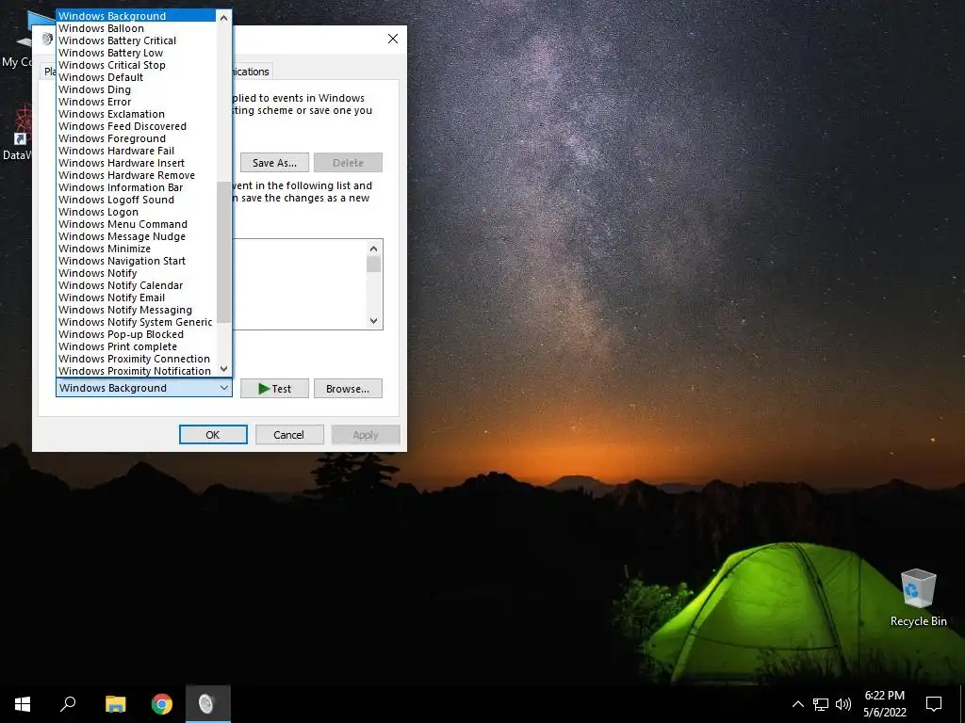Choose Windows Navigation Start sound

coord(137,262)
